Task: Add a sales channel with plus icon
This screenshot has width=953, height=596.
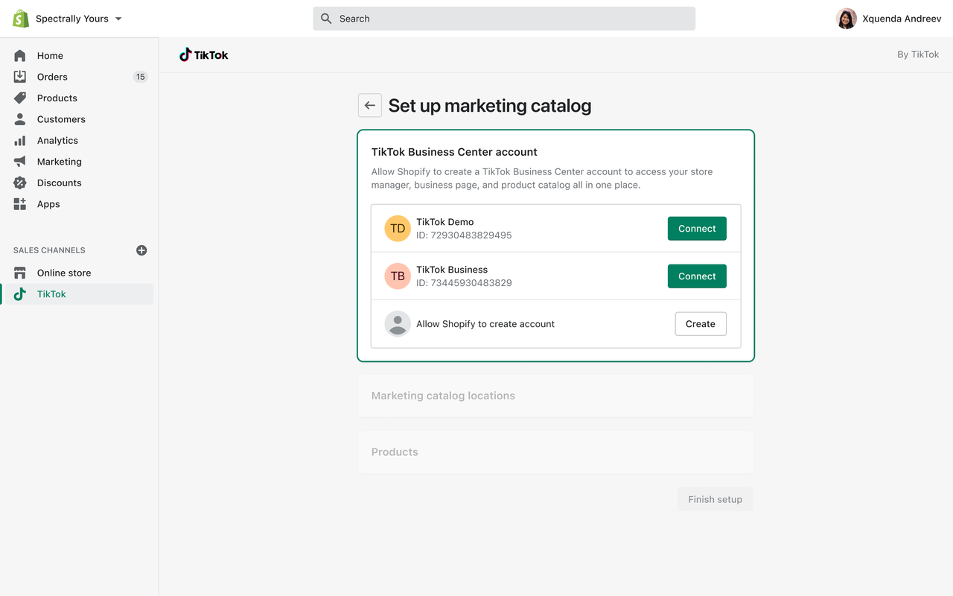Action: click(141, 250)
